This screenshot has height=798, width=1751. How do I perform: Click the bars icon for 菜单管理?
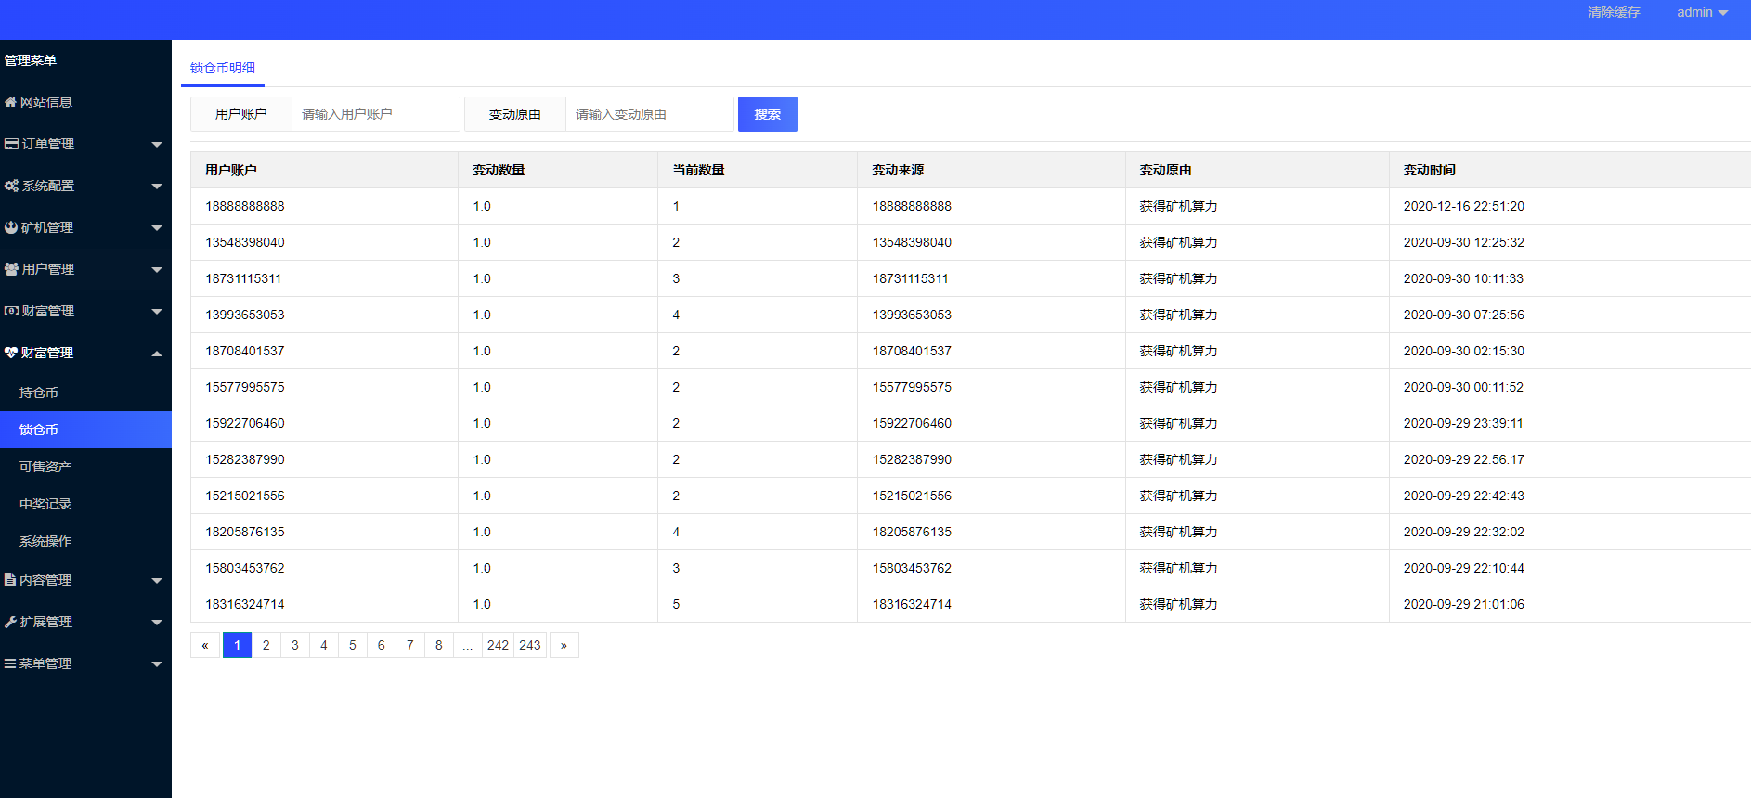pyautogui.click(x=10, y=663)
